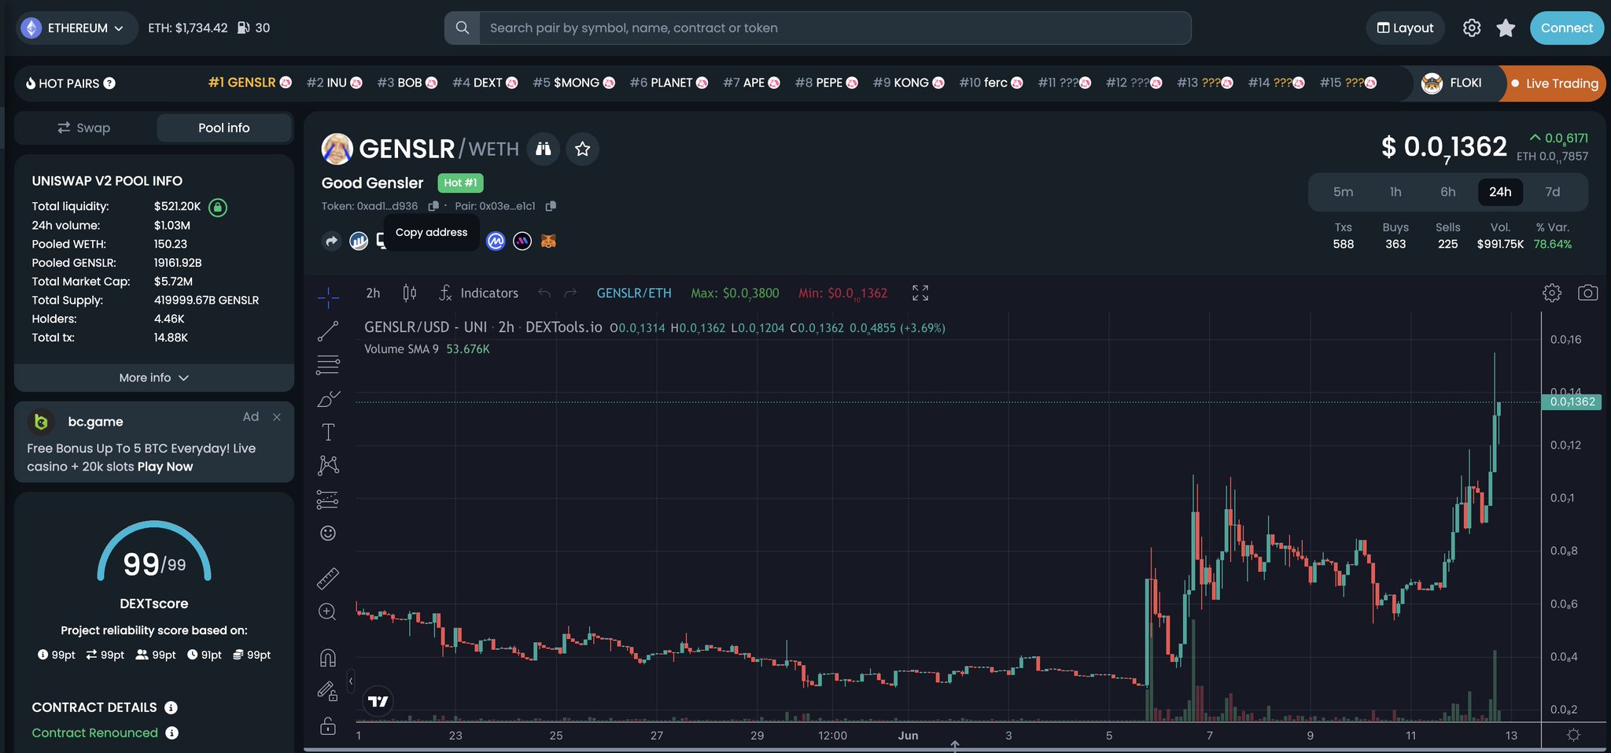Toggle magnet mode for drawings
Viewport: 1611px width, 753px height.
coord(328,657)
